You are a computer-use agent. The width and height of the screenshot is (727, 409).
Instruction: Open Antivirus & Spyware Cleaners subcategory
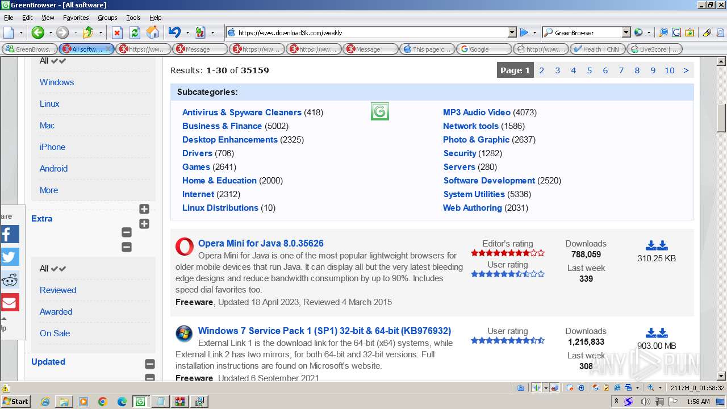242,112
